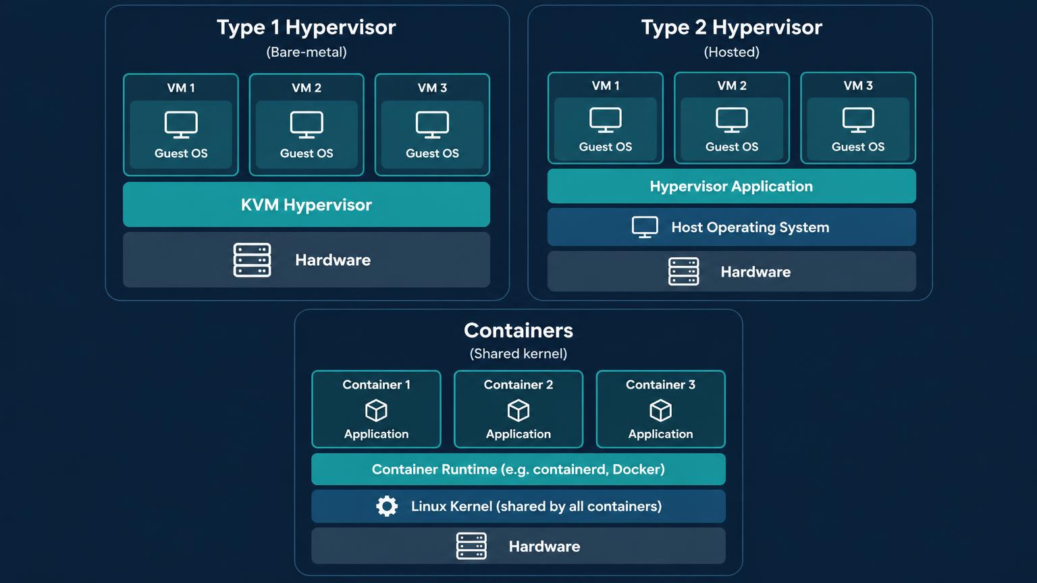This screenshot has height=583, width=1037.
Task: Click the server icon in Type 2 Hardware
Action: 683,271
